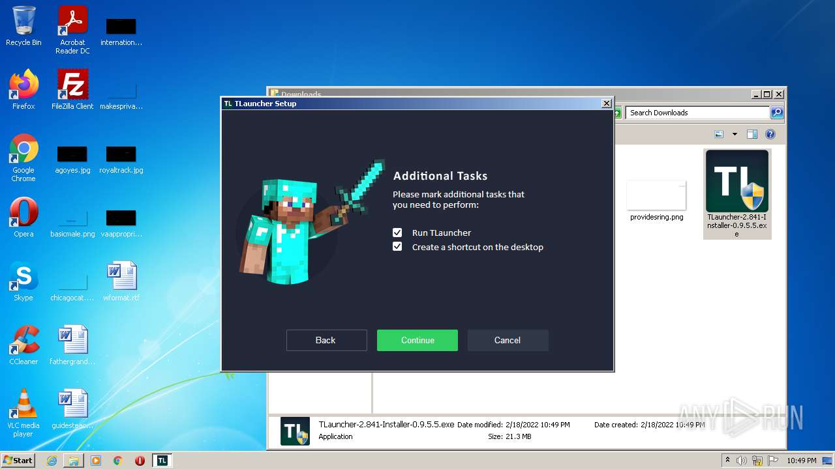Toggle the preview pane icon in Downloads
The image size is (835, 469).
pyautogui.click(x=752, y=134)
